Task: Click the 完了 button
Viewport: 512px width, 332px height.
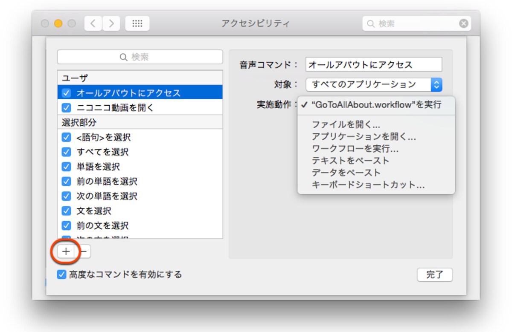Action: (x=435, y=275)
